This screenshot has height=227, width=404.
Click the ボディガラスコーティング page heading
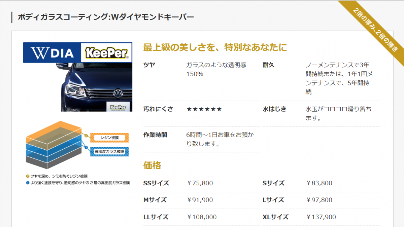coord(106,17)
